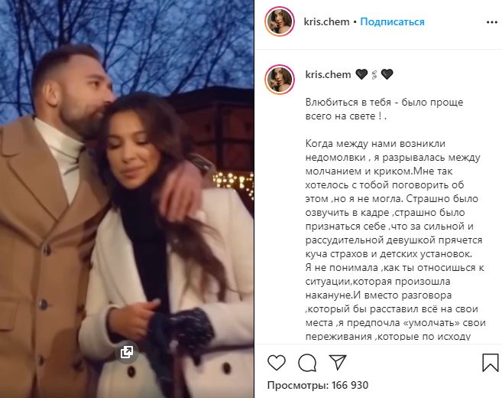Open the three-dot more options menu
This screenshot has height=398, width=502.
point(491,22)
